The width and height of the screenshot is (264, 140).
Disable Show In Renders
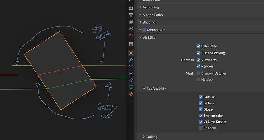click(x=198, y=66)
